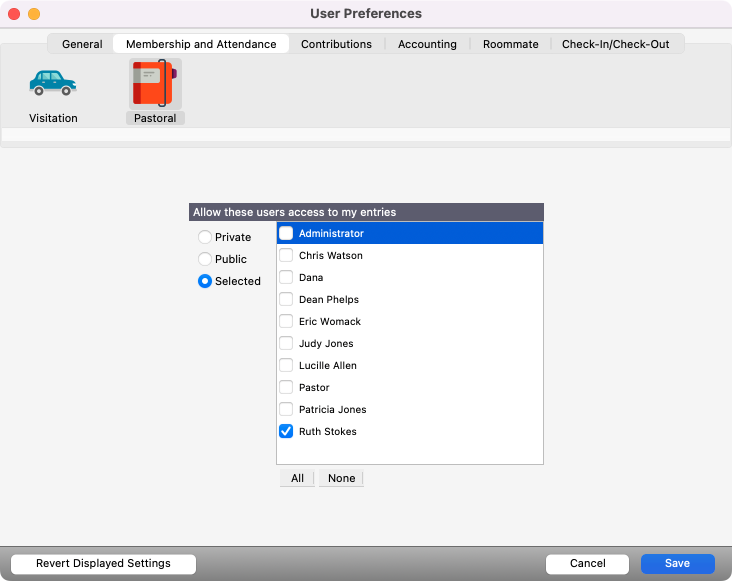732x581 pixels.
Task: Select the Private access radio button
Action: click(204, 237)
